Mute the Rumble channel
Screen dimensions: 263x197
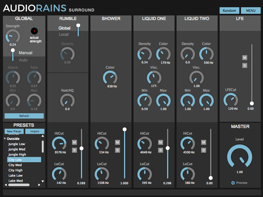click(75, 142)
